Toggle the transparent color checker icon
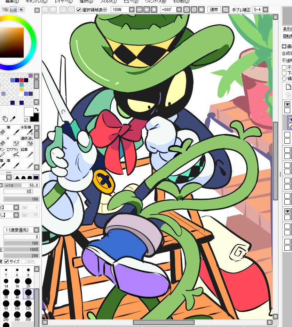 click(26, 120)
